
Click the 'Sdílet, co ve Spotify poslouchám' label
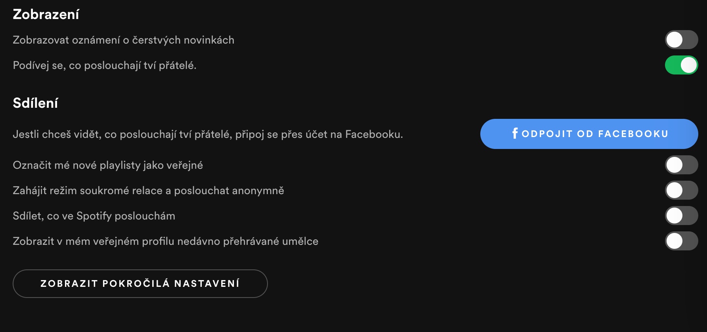pos(94,216)
